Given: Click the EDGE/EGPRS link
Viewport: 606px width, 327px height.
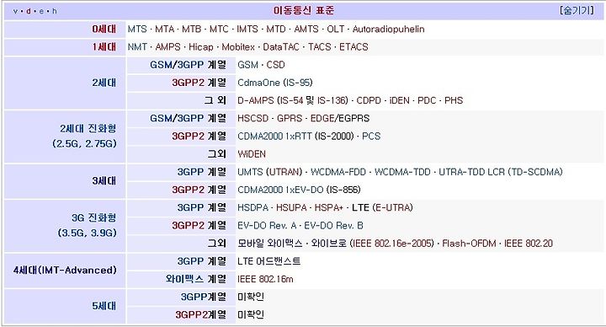Looking at the screenshot, I should (x=340, y=118).
